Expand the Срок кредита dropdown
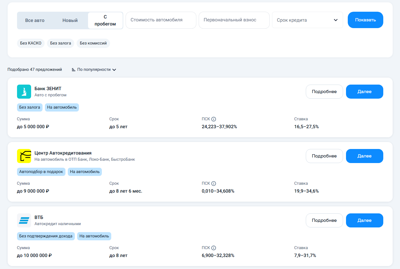 [x=308, y=20]
